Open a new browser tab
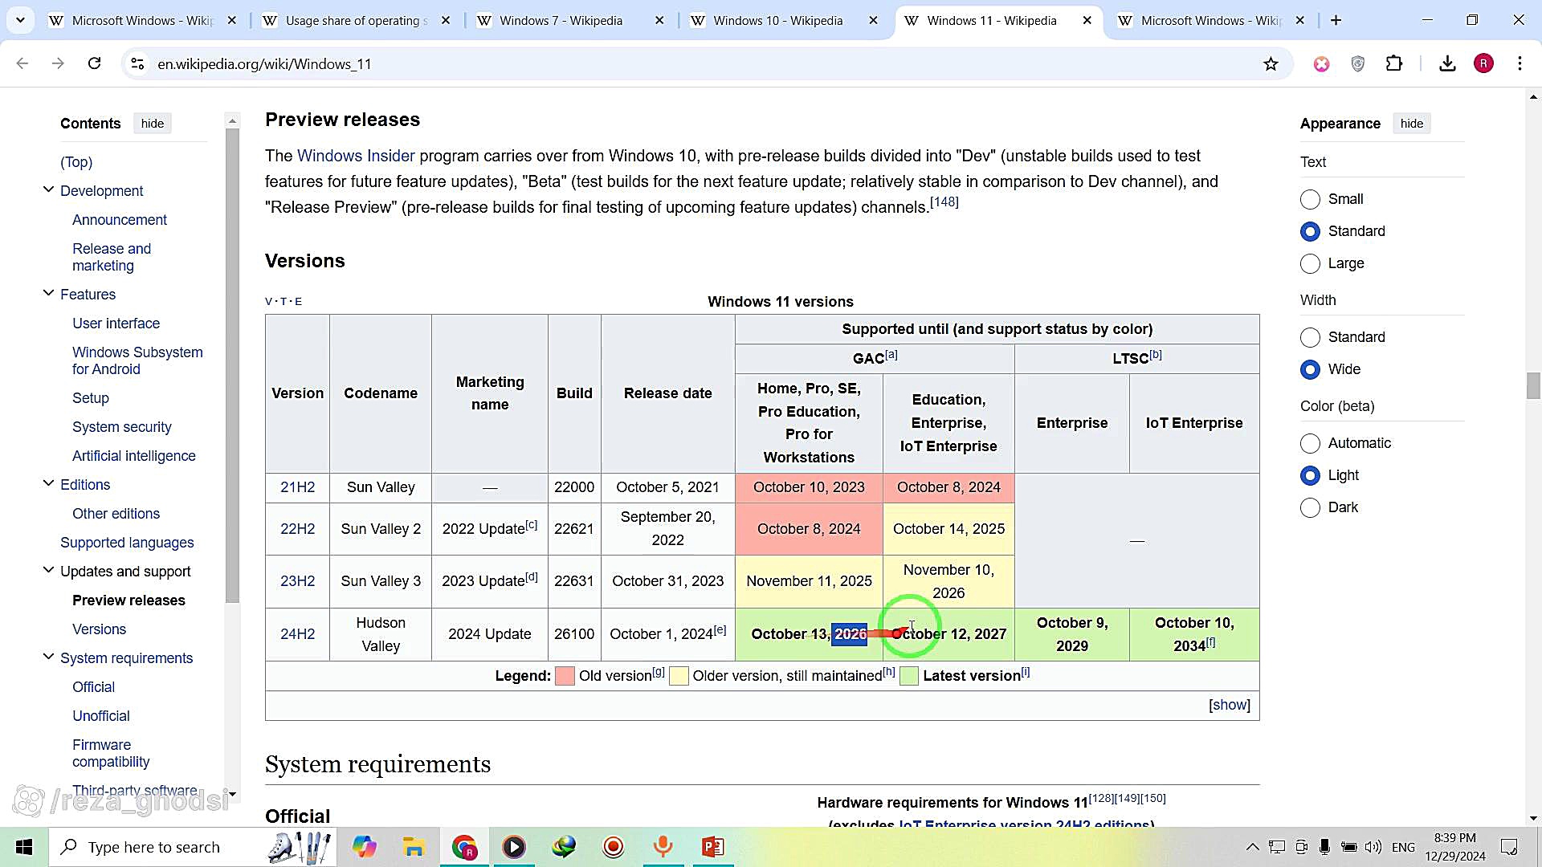 pos(1336,20)
